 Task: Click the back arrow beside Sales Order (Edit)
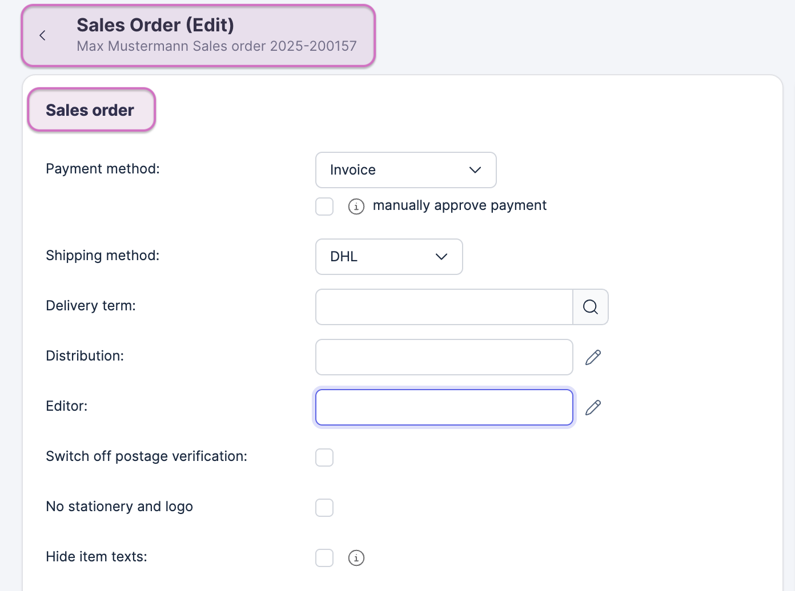tap(42, 35)
